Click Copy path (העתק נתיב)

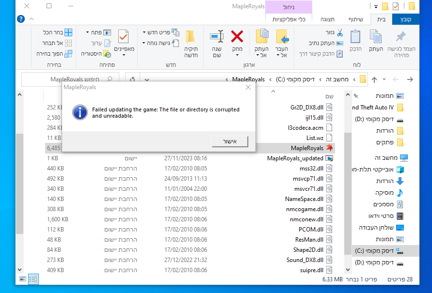(x=326, y=43)
